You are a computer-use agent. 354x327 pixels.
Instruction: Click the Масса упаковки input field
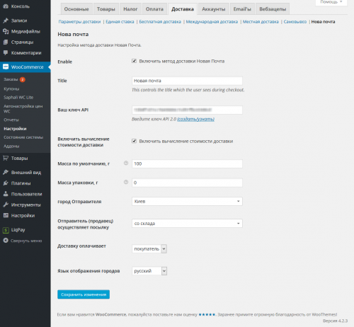[187, 183]
